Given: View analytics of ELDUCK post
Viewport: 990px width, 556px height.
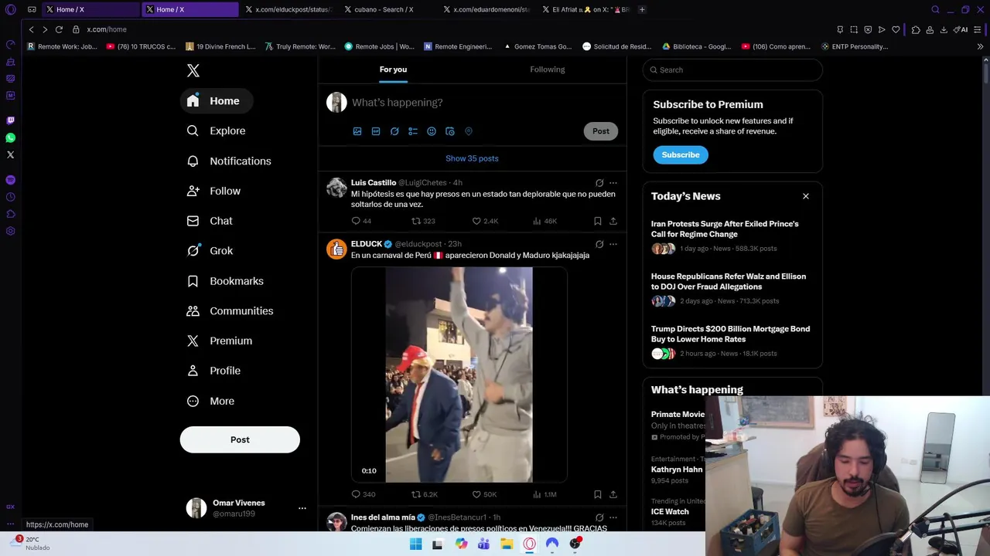Looking at the screenshot, I should pos(544,494).
